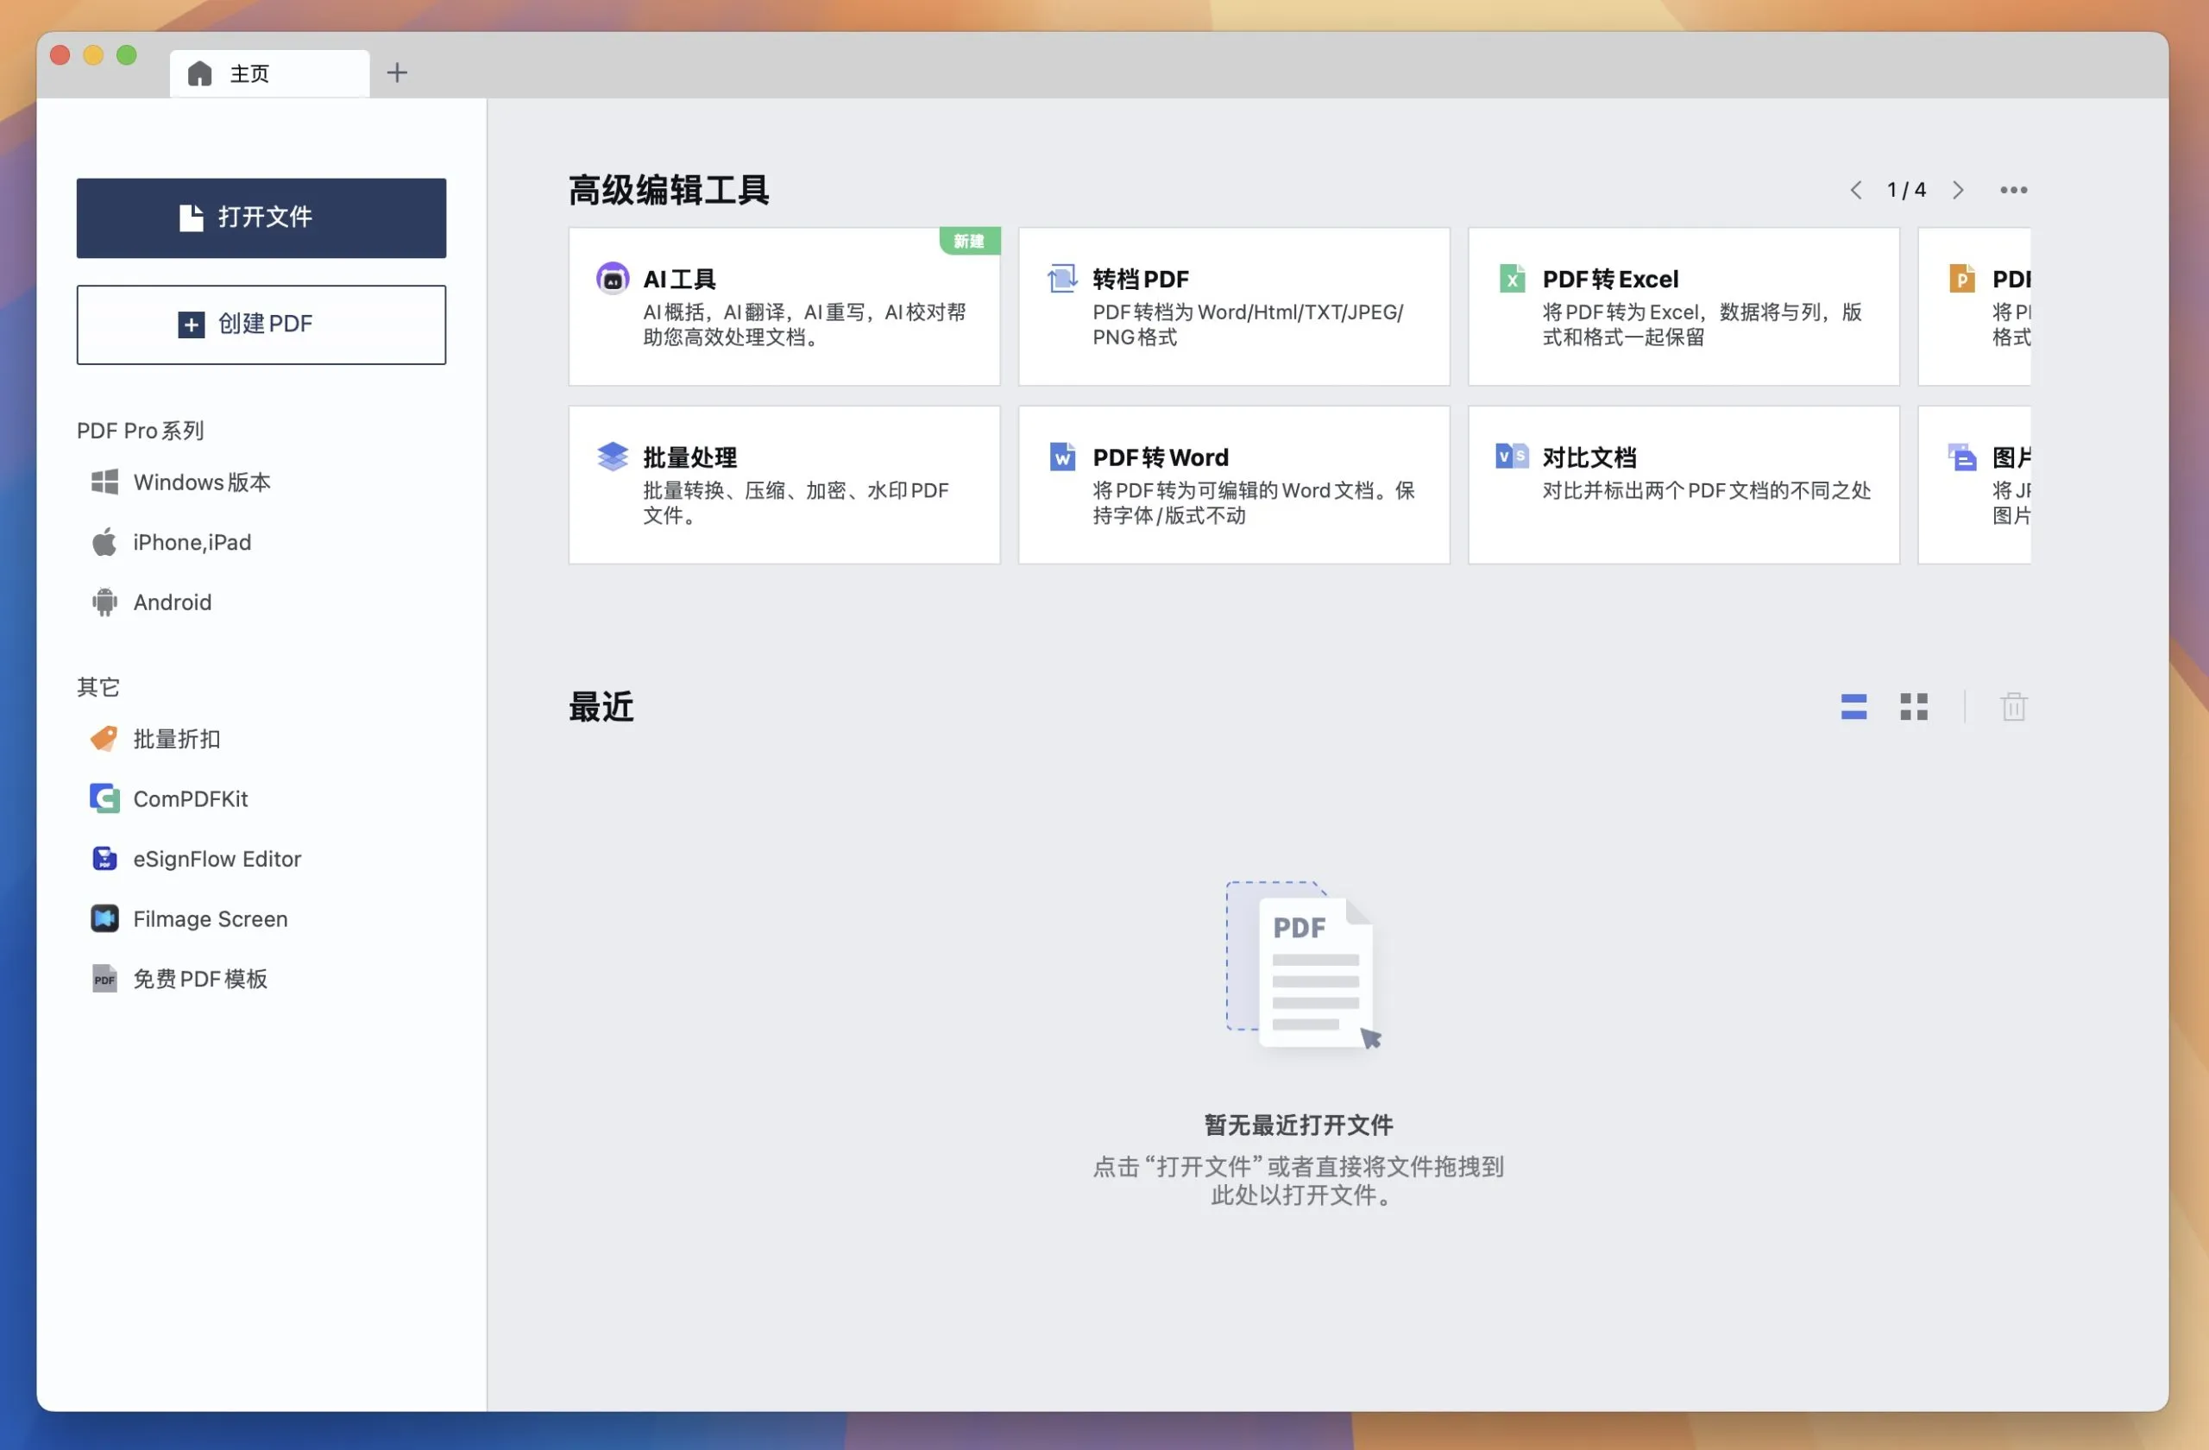Click the AI工具 robot icon
Image resolution: width=2209 pixels, height=1450 pixels.
point(613,278)
